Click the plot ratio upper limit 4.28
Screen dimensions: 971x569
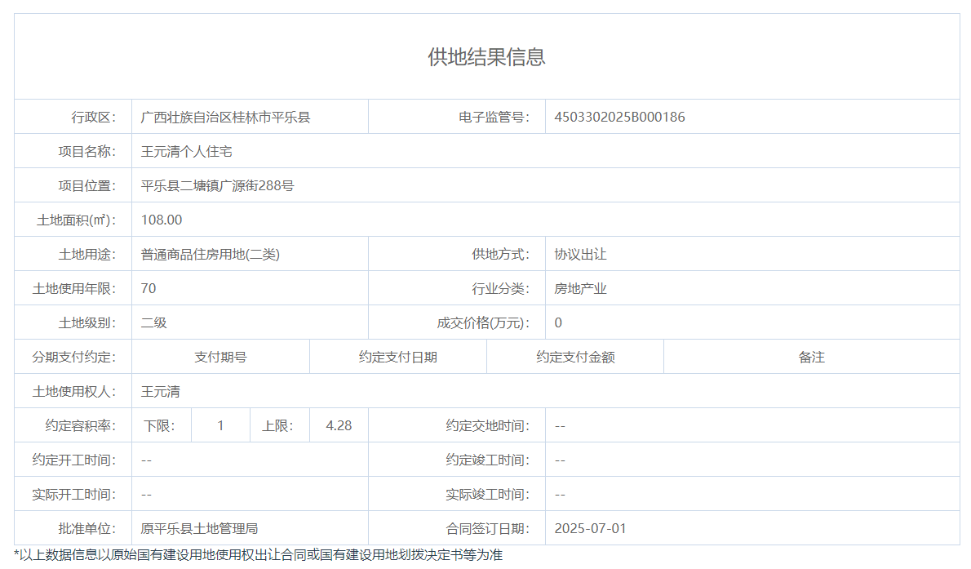point(339,425)
